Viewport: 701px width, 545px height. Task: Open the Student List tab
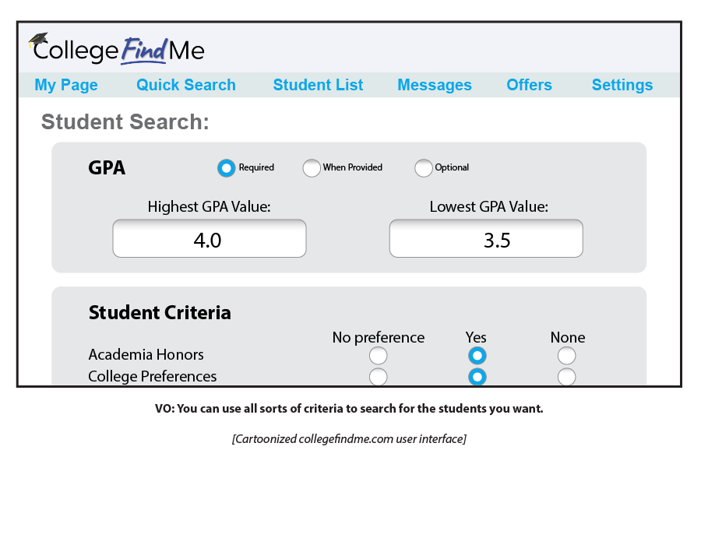click(x=318, y=85)
